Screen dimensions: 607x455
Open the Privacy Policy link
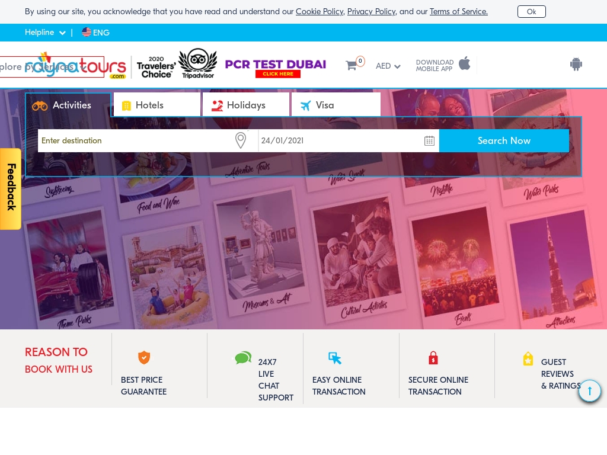372,12
